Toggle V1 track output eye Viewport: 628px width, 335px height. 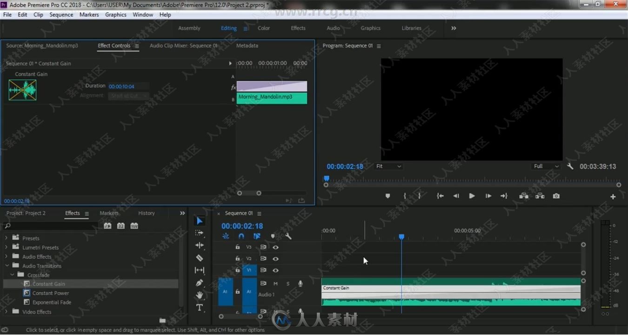(275, 270)
